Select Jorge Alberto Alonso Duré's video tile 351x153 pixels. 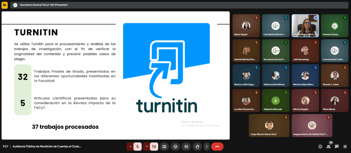tap(269, 126)
